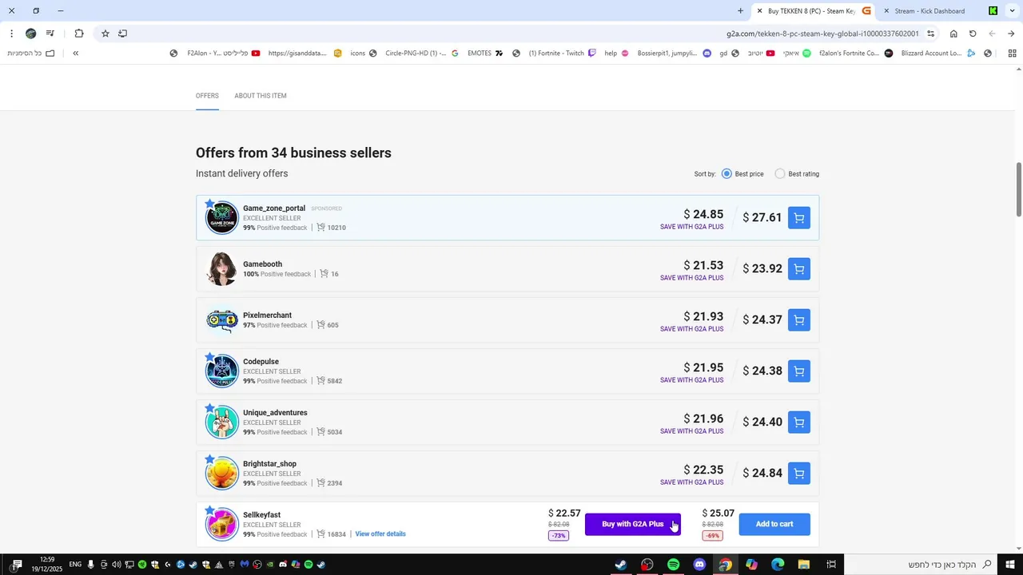This screenshot has width=1023, height=575.
Task: Open Windows Task View
Action: tap(831, 565)
